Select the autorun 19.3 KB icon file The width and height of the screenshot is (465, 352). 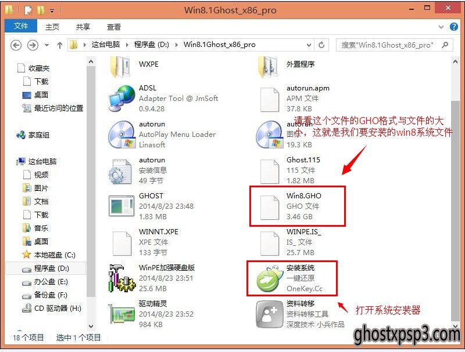269,135
